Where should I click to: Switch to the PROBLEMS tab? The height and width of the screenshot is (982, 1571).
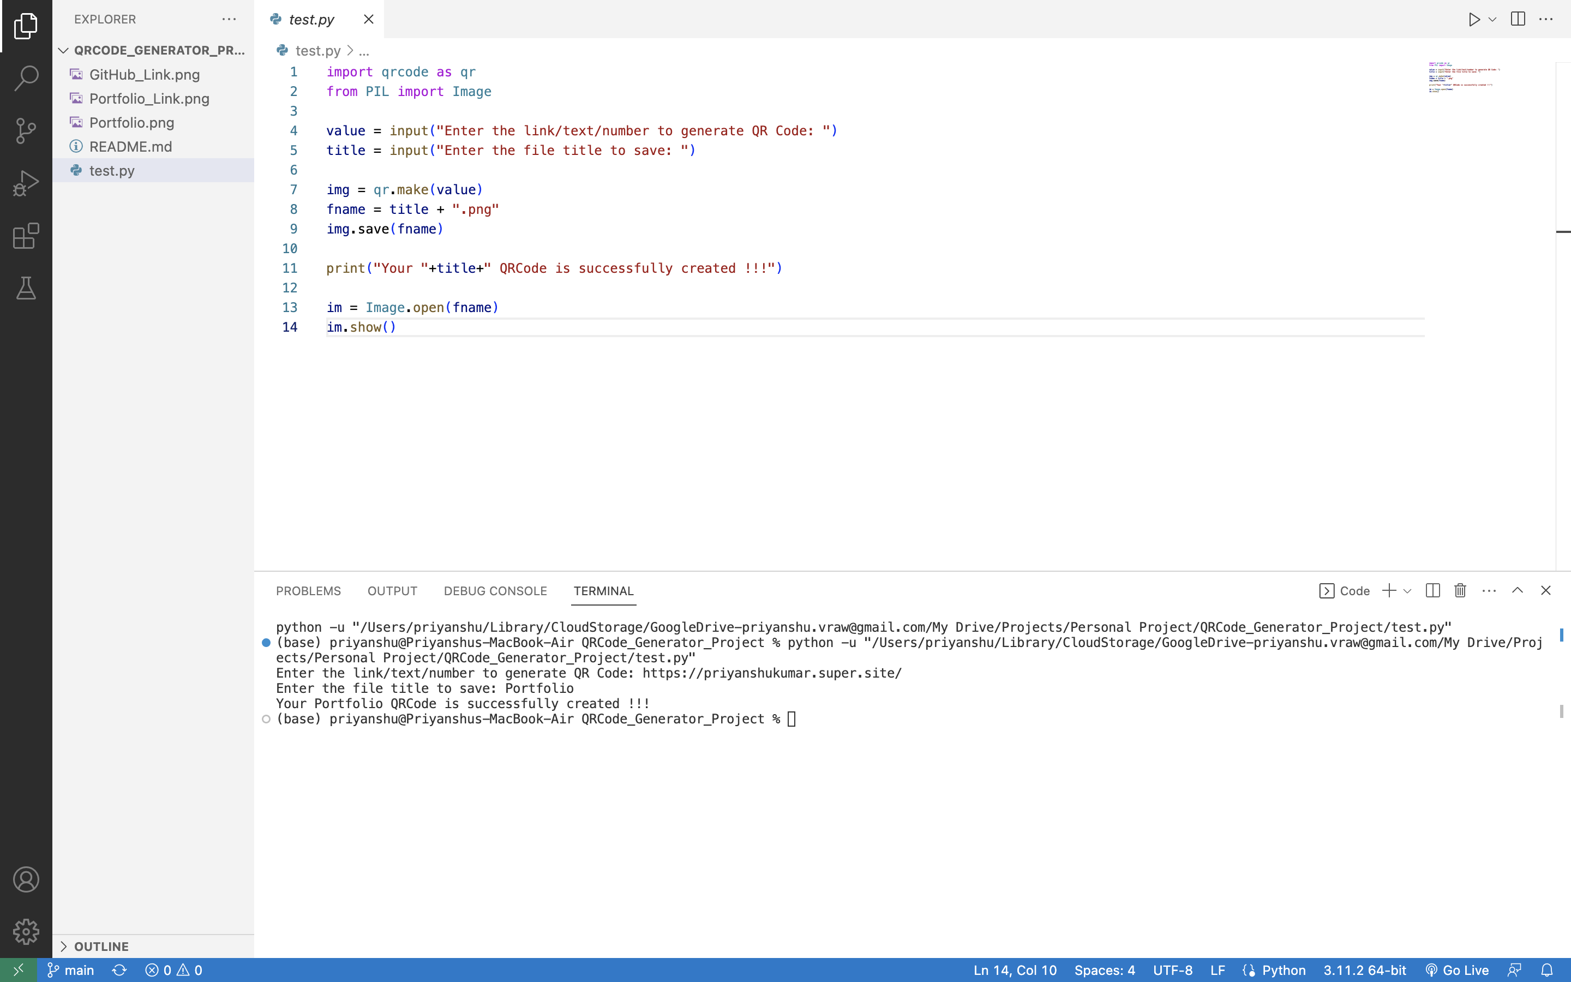pyautogui.click(x=308, y=591)
